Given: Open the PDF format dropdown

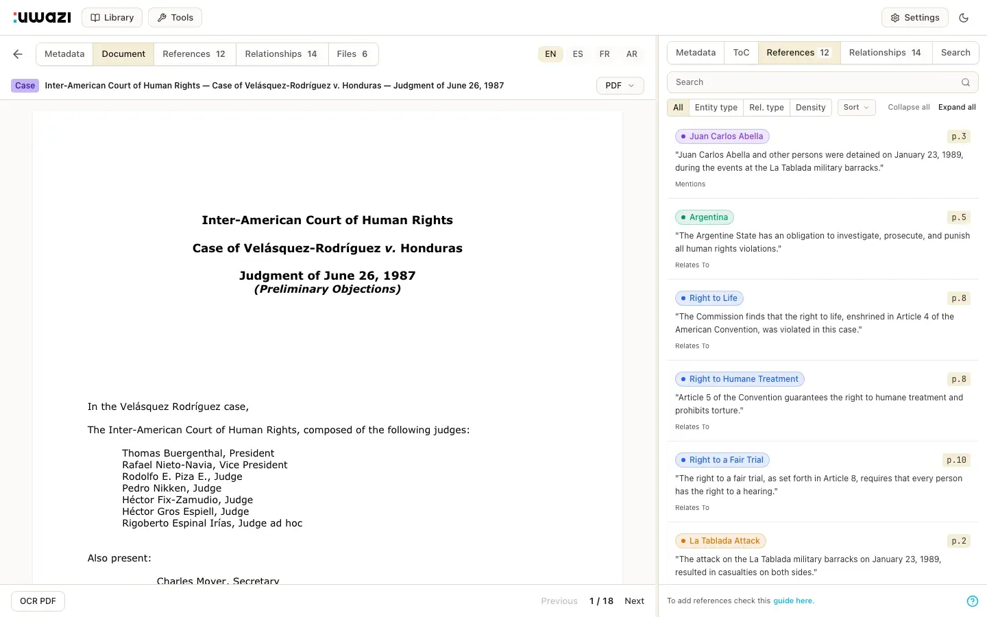Looking at the screenshot, I should click(x=619, y=85).
